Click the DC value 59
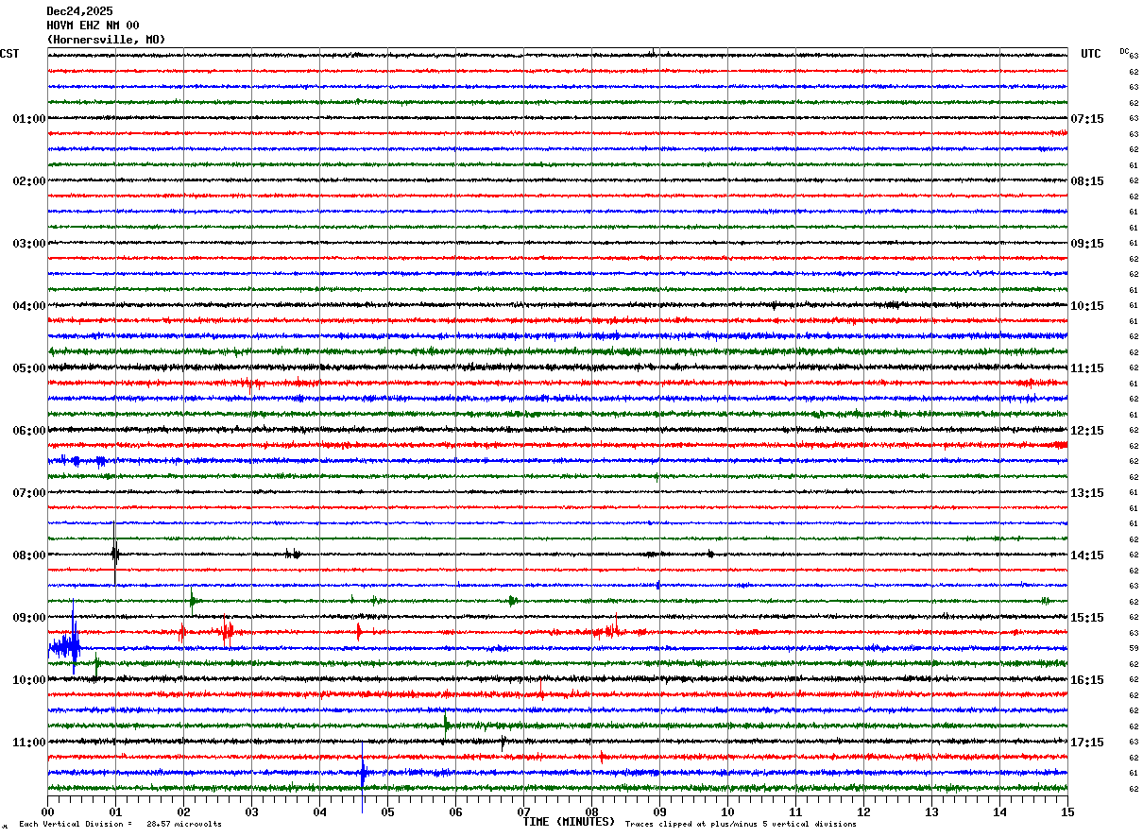1143x837 pixels. click(x=1134, y=649)
